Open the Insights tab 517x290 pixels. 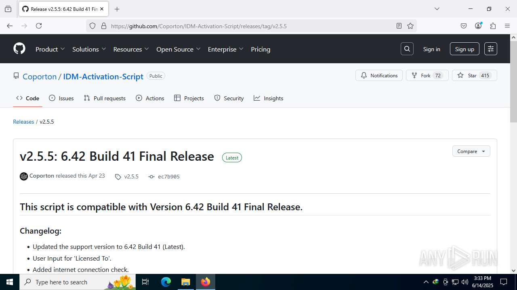click(268, 98)
